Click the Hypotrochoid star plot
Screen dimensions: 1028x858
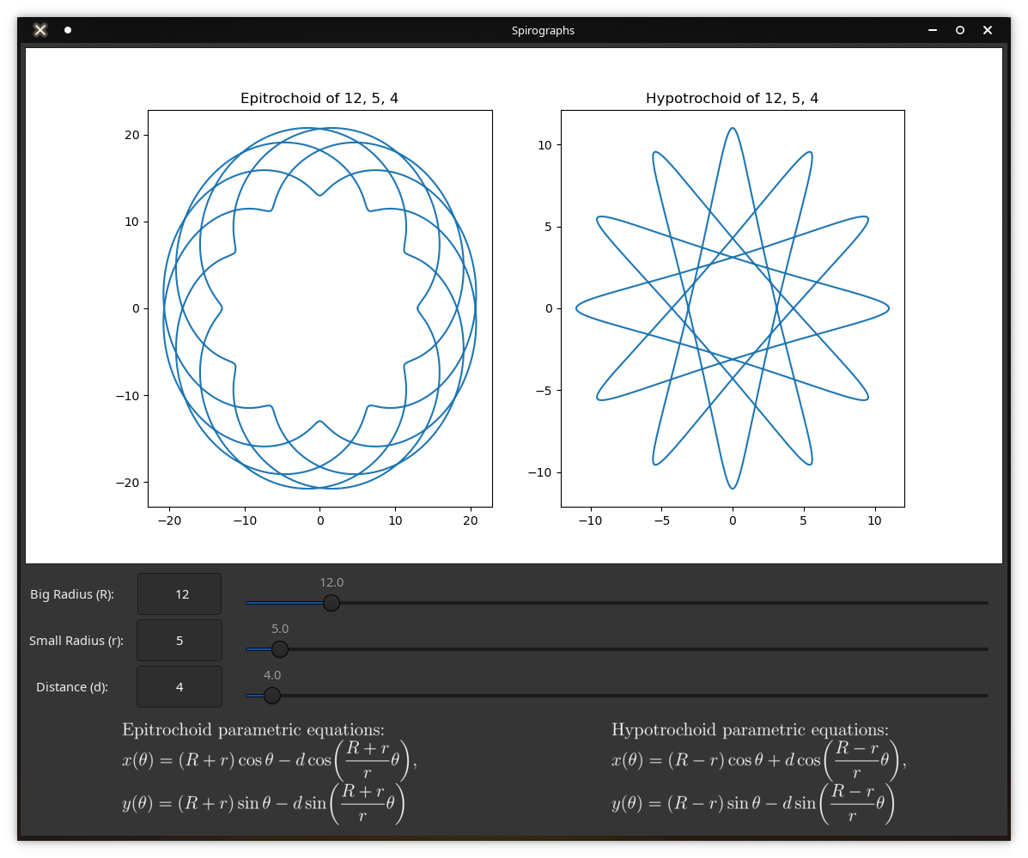pyautogui.click(x=732, y=308)
